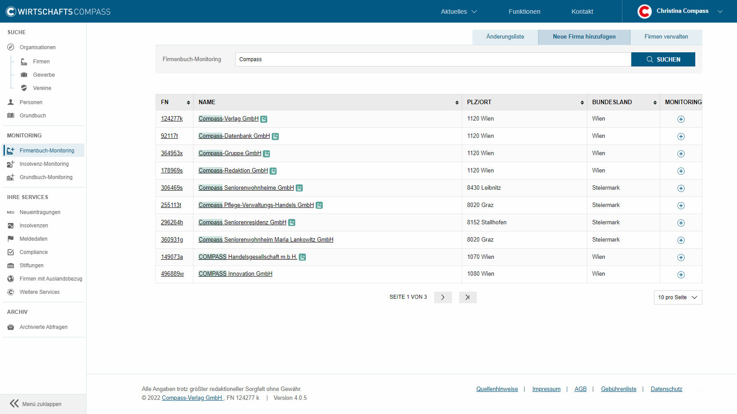Switch to Änderungsliste tab

tap(505, 37)
